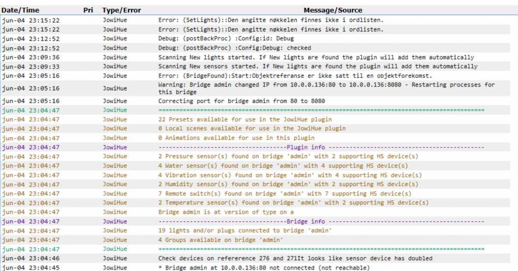Click the 'Bridge info' separator row
Screen dimensions: 518x271
pos(321,221)
